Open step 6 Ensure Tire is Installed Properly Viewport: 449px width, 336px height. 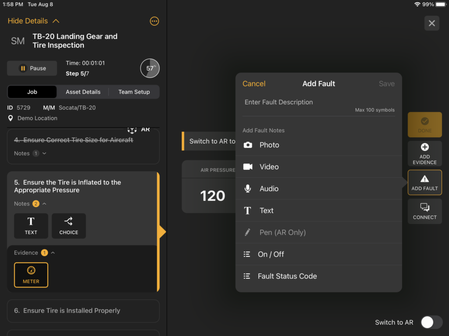click(83, 311)
